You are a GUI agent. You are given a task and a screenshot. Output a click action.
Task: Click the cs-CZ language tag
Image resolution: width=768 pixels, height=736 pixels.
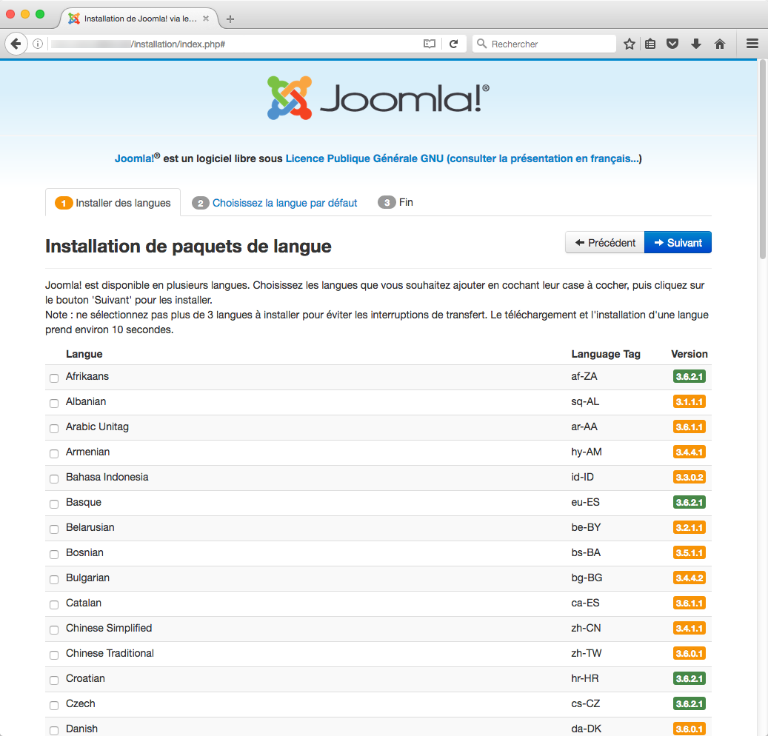coord(585,703)
